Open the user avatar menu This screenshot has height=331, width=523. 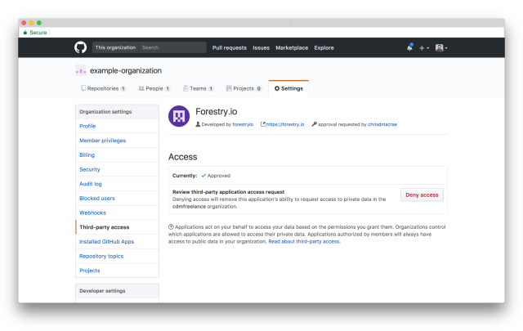point(441,47)
